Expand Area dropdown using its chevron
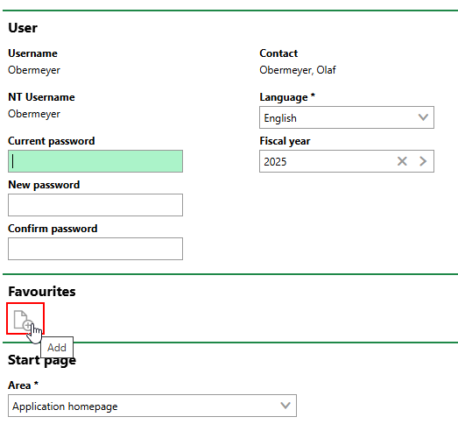Viewport: 458px width, 424px height. [285, 406]
